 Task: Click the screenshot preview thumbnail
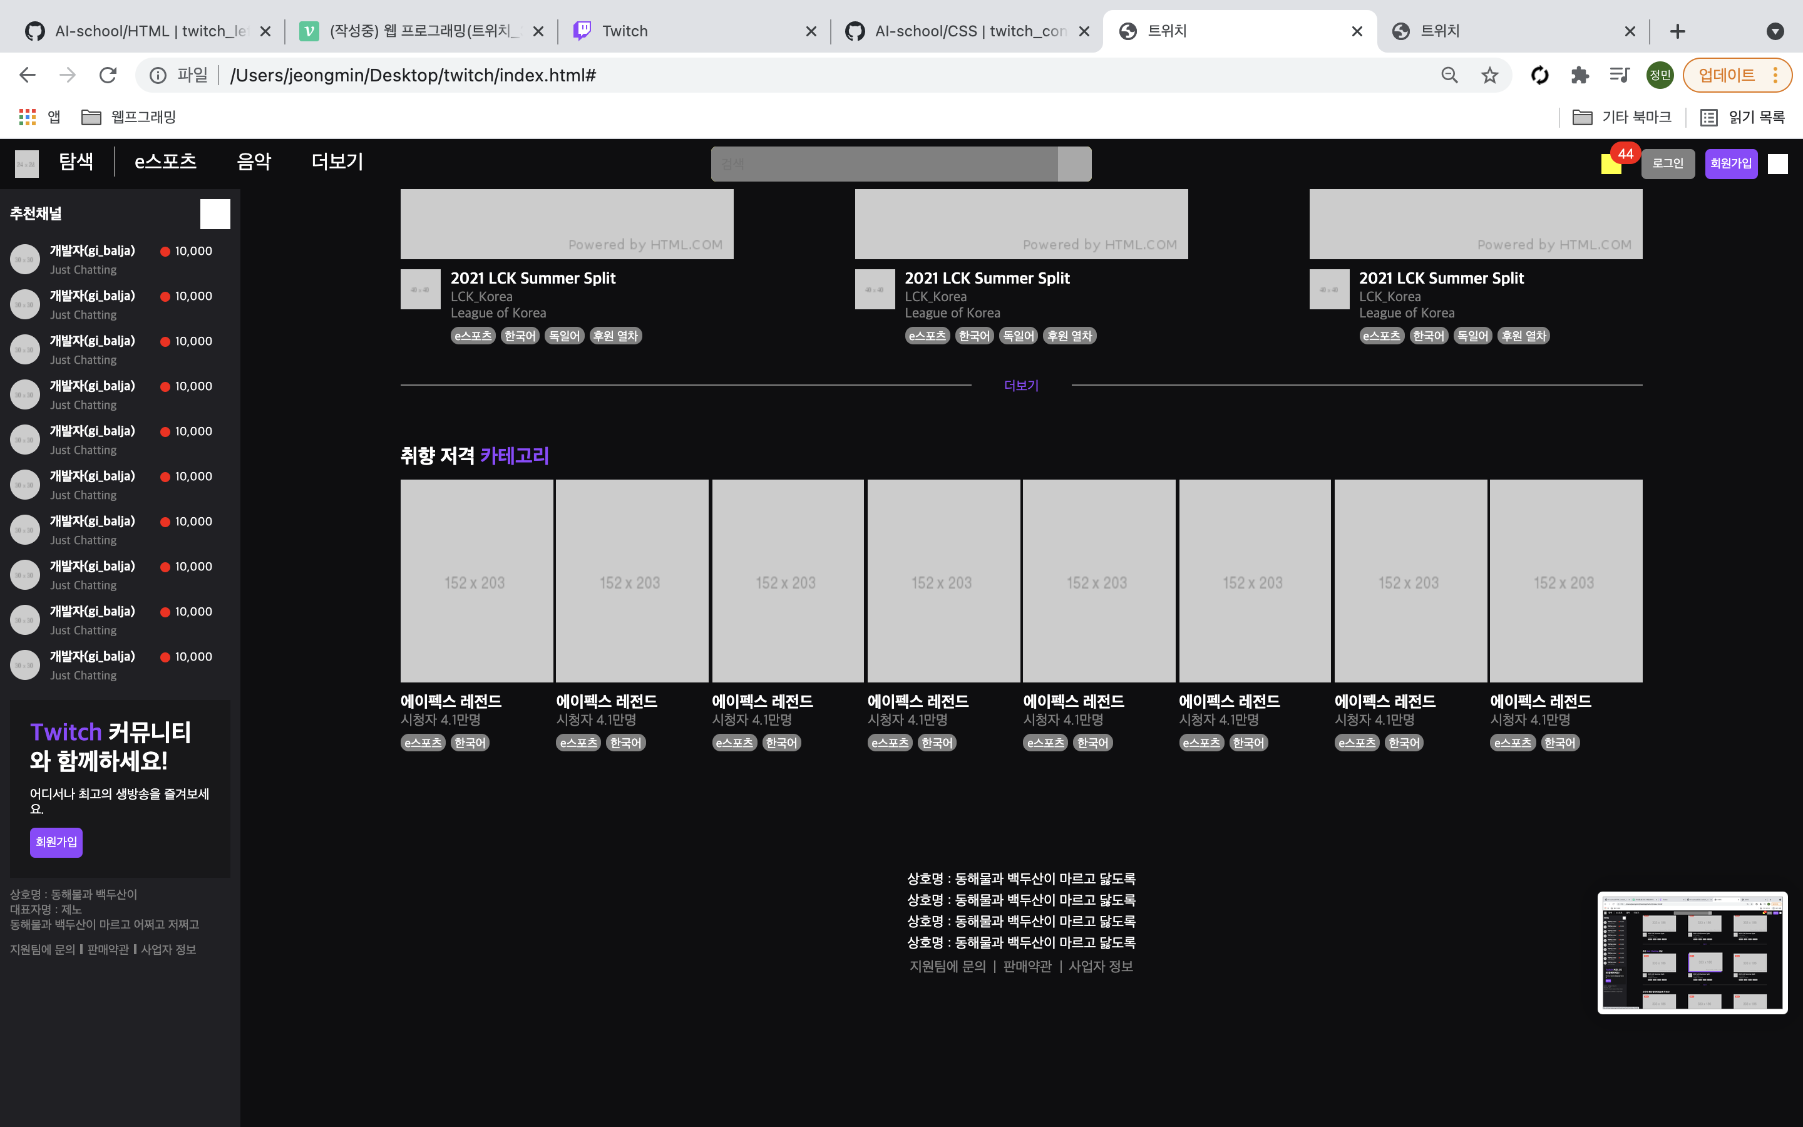point(1692,952)
